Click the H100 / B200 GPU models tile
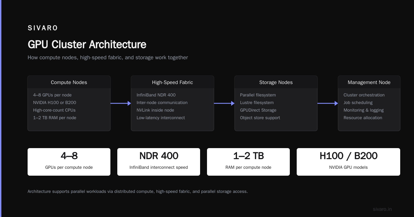 point(348,162)
